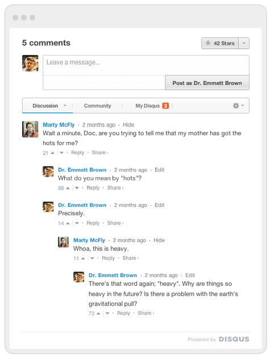
Task: Expand the dropdown next to 42 Stars
Action: 244,43
